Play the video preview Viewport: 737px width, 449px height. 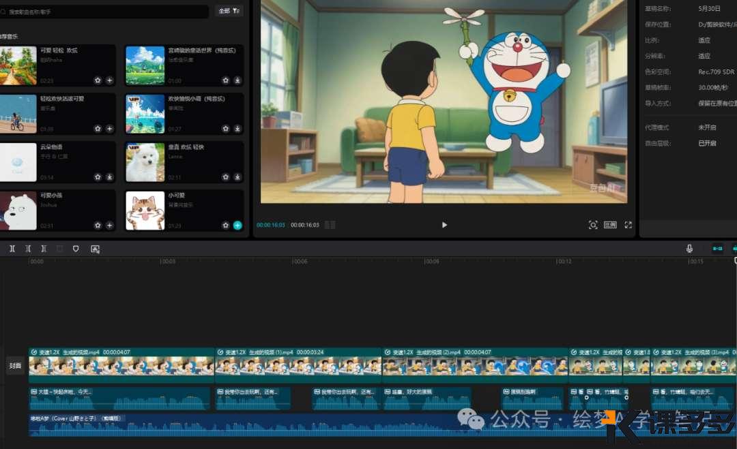(444, 225)
